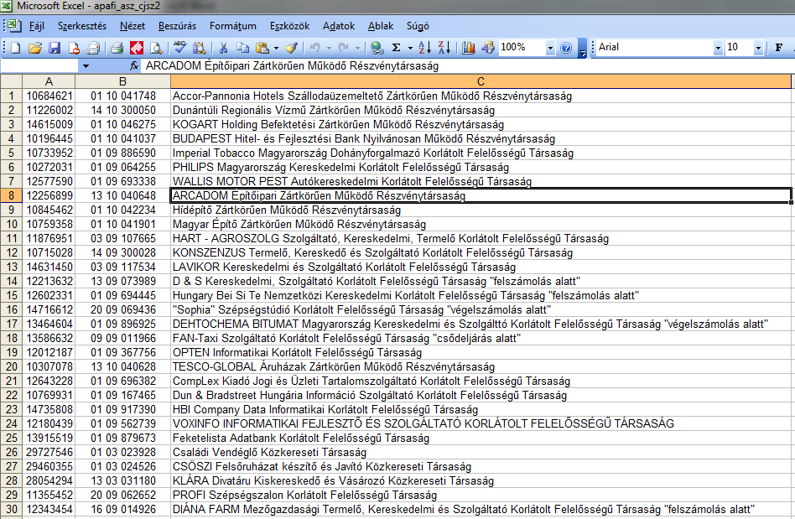The height and width of the screenshot is (519, 795).
Task: Select row 8 header
Action: point(11,195)
